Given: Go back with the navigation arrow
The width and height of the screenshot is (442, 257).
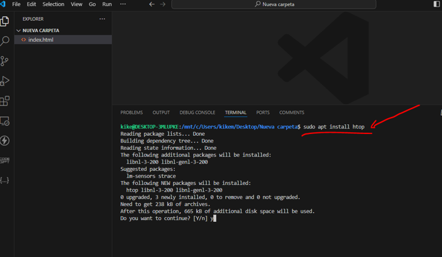Looking at the screenshot, I should 152,4.
